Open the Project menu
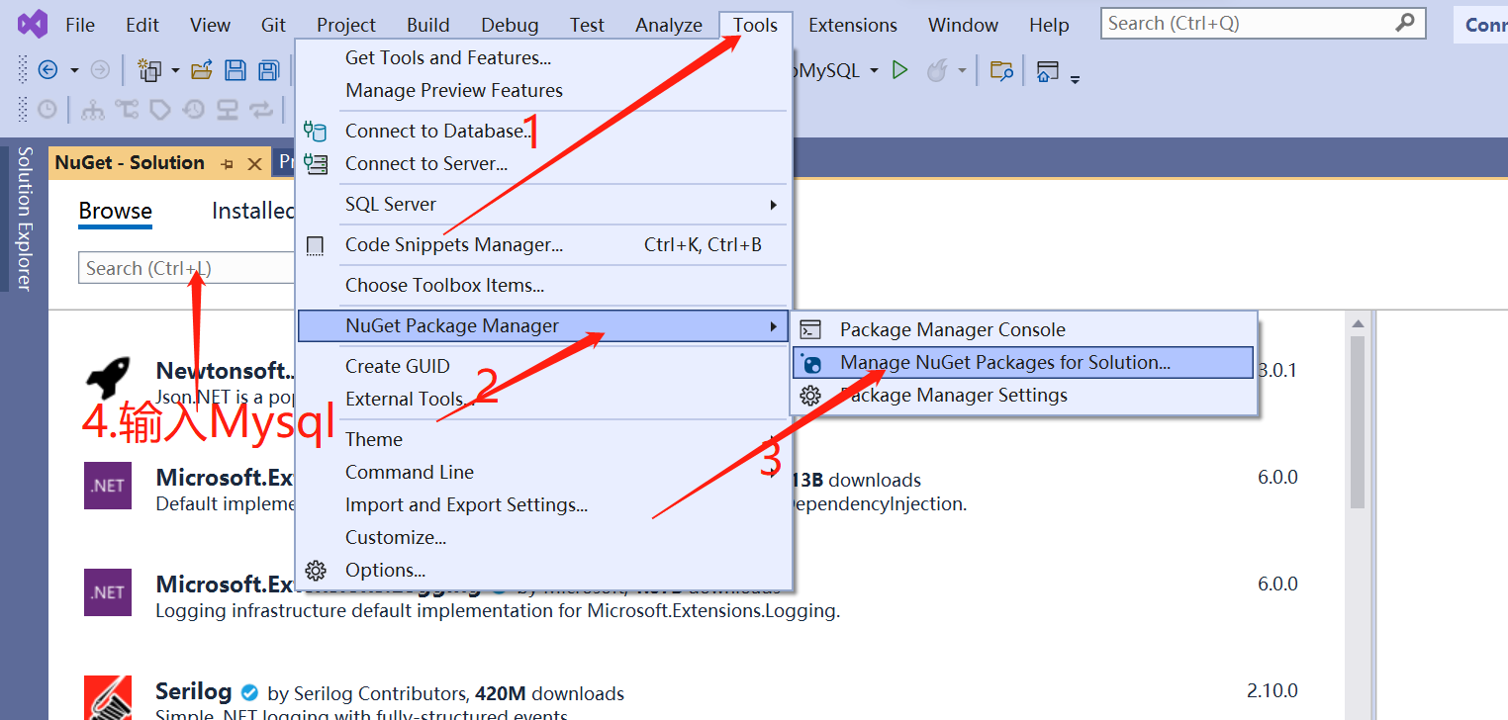 tap(346, 25)
